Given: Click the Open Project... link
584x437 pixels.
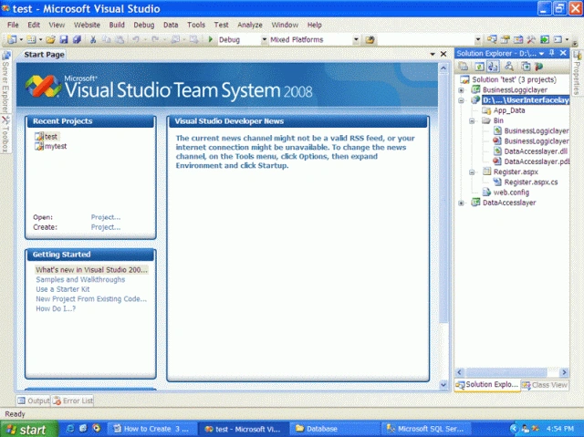Looking at the screenshot, I should click(106, 217).
